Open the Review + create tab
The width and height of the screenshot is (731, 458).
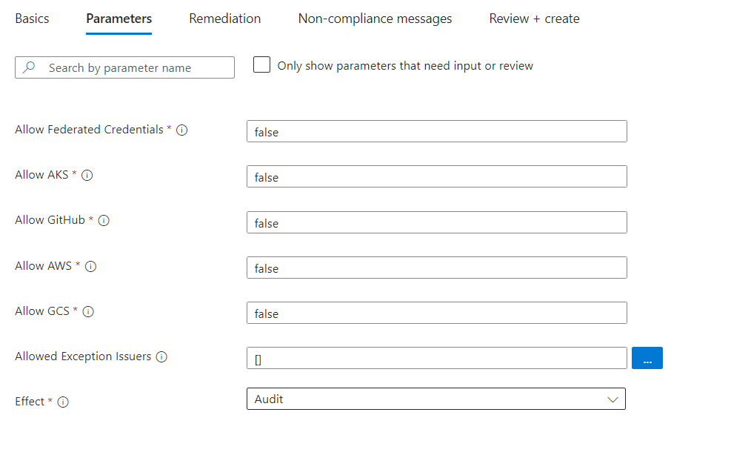534,19
